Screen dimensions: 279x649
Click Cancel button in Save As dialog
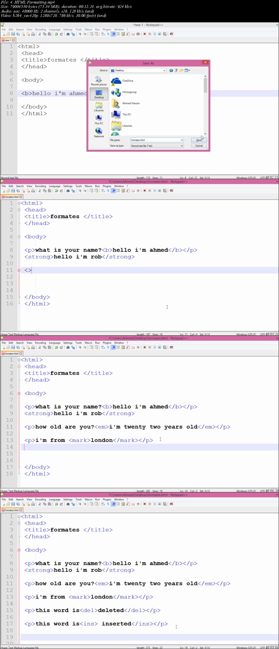199,146
